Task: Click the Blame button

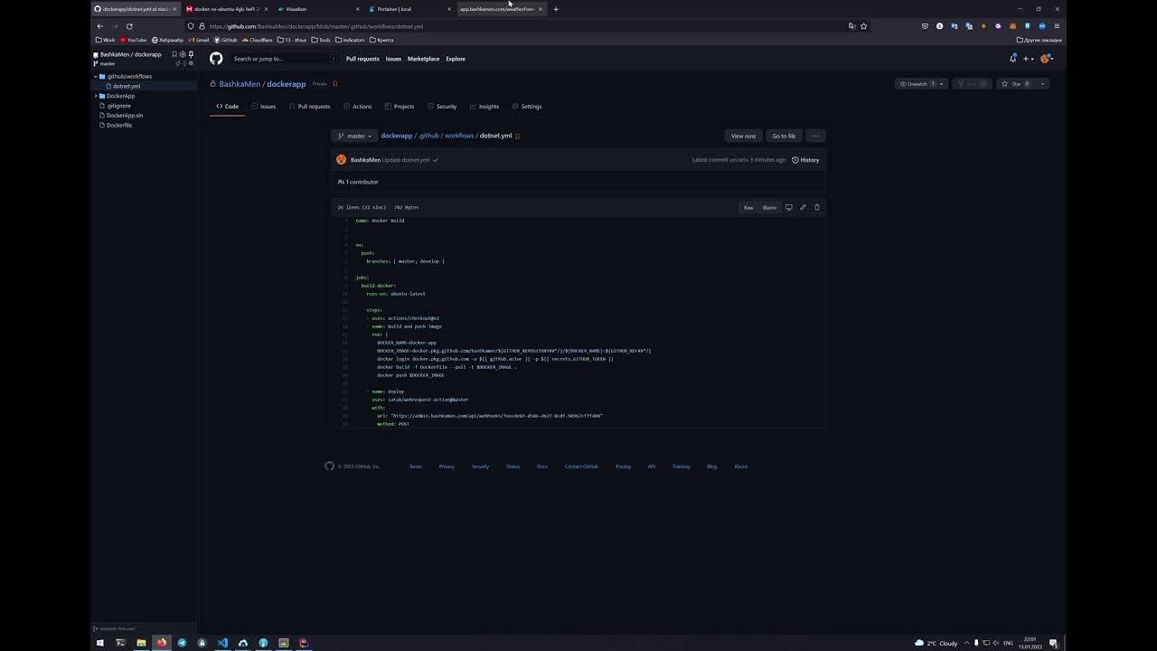Action: pos(769,207)
